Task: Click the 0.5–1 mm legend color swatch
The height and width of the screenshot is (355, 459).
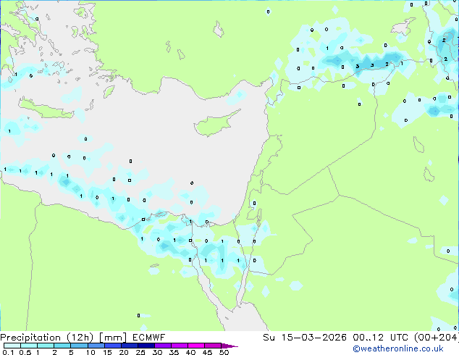Action: pyautogui.click(x=29, y=346)
